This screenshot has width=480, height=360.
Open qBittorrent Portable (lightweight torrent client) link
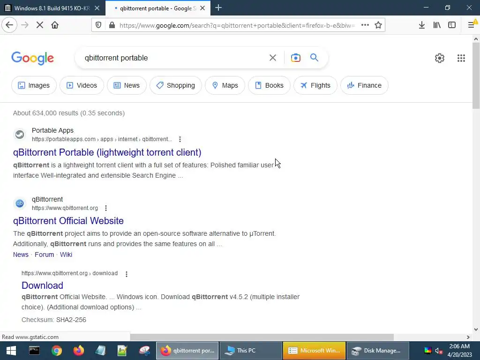pyautogui.click(x=107, y=152)
